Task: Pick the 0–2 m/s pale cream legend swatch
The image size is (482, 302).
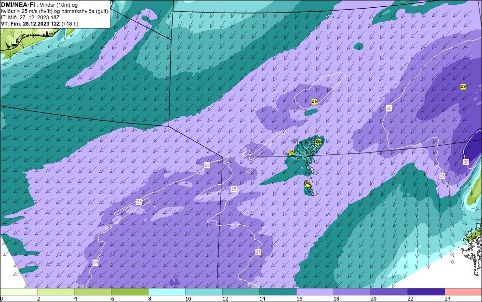Action: (18, 292)
